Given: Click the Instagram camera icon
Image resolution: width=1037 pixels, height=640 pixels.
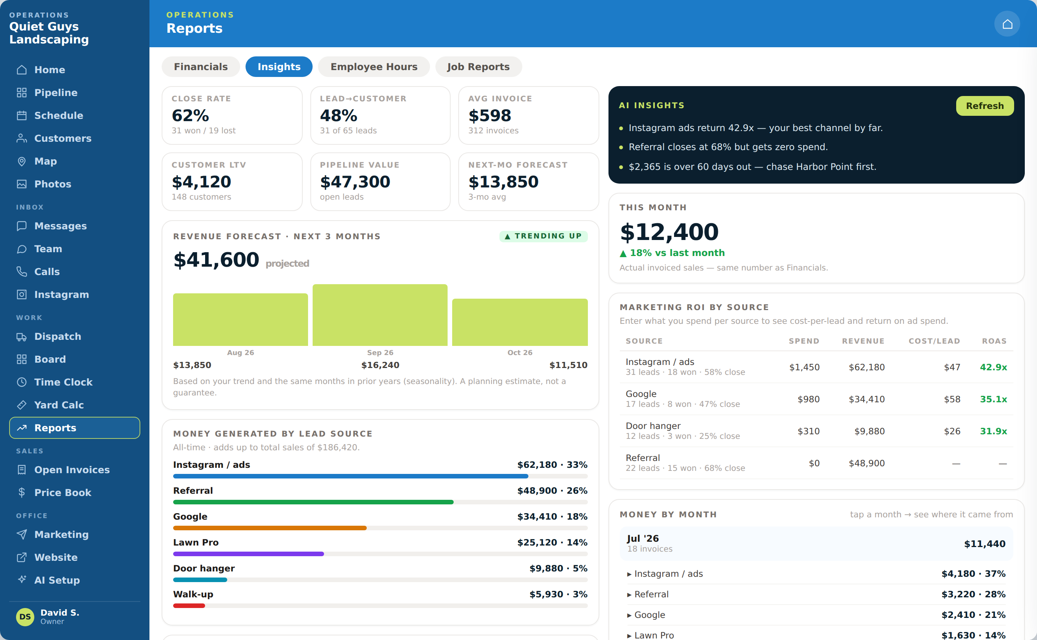Looking at the screenshot, I should point(22,294).
